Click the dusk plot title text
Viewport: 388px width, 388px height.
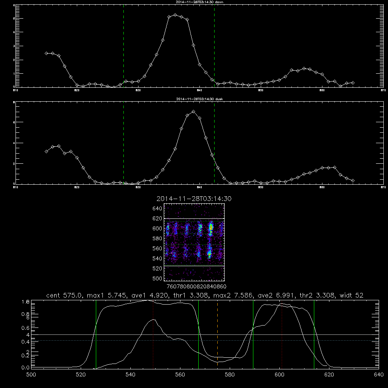point(199,99)
